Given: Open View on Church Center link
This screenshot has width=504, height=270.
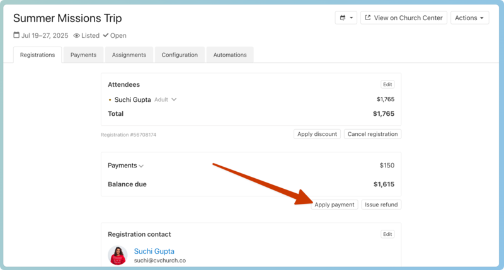Looking at the screenshot, I should (x=404, y=18).
